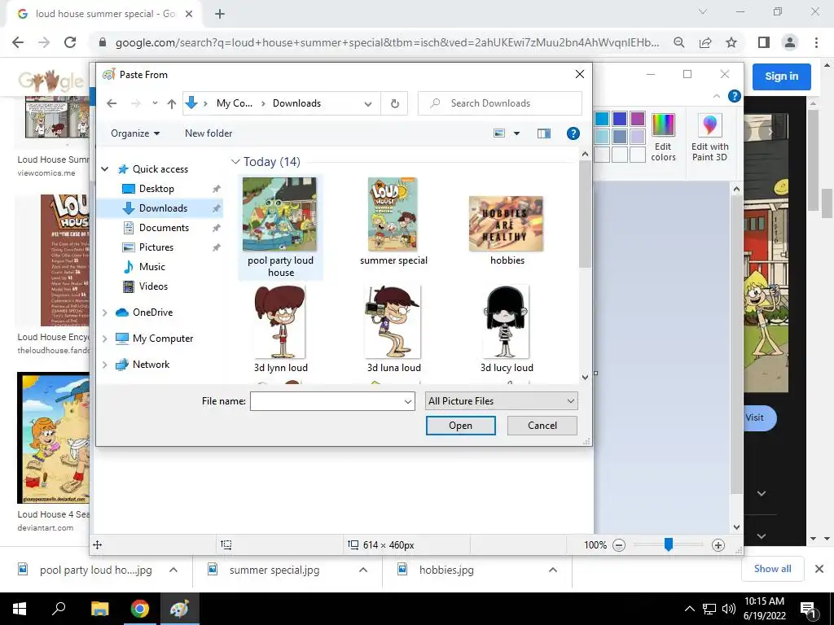The height and width of the screenshot is (625, 834).
Task: Go up one folder level
Action: (171, 103)
